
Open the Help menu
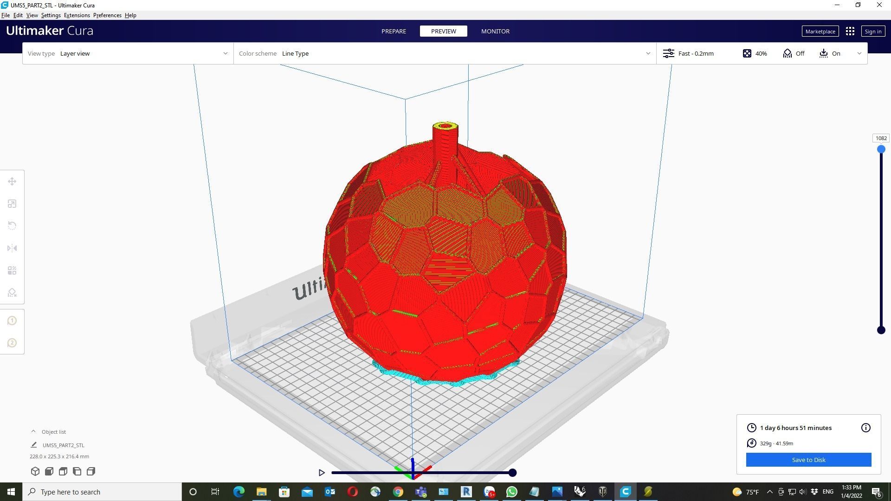130,15
